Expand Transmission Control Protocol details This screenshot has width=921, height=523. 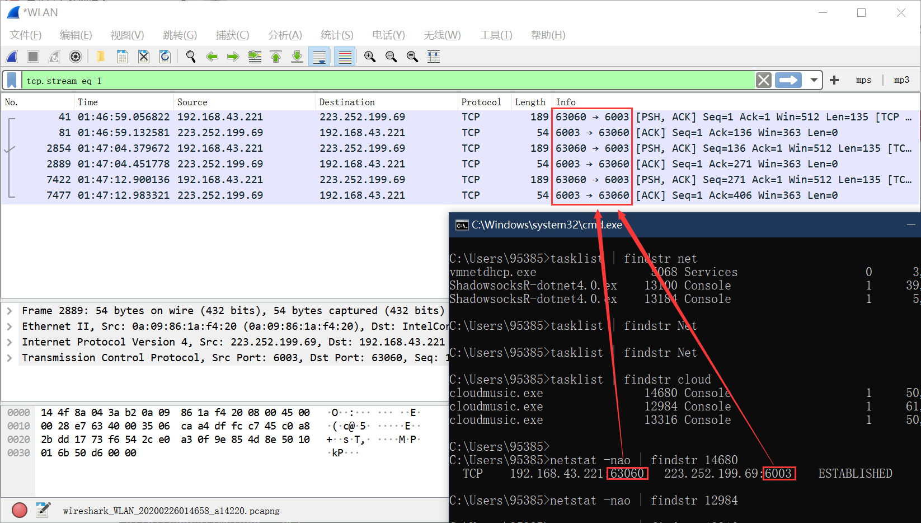click(x=10, y=358)
